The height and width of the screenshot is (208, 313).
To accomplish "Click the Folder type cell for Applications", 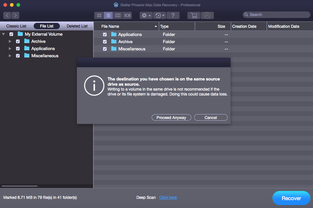I will [x=169, y=35].
